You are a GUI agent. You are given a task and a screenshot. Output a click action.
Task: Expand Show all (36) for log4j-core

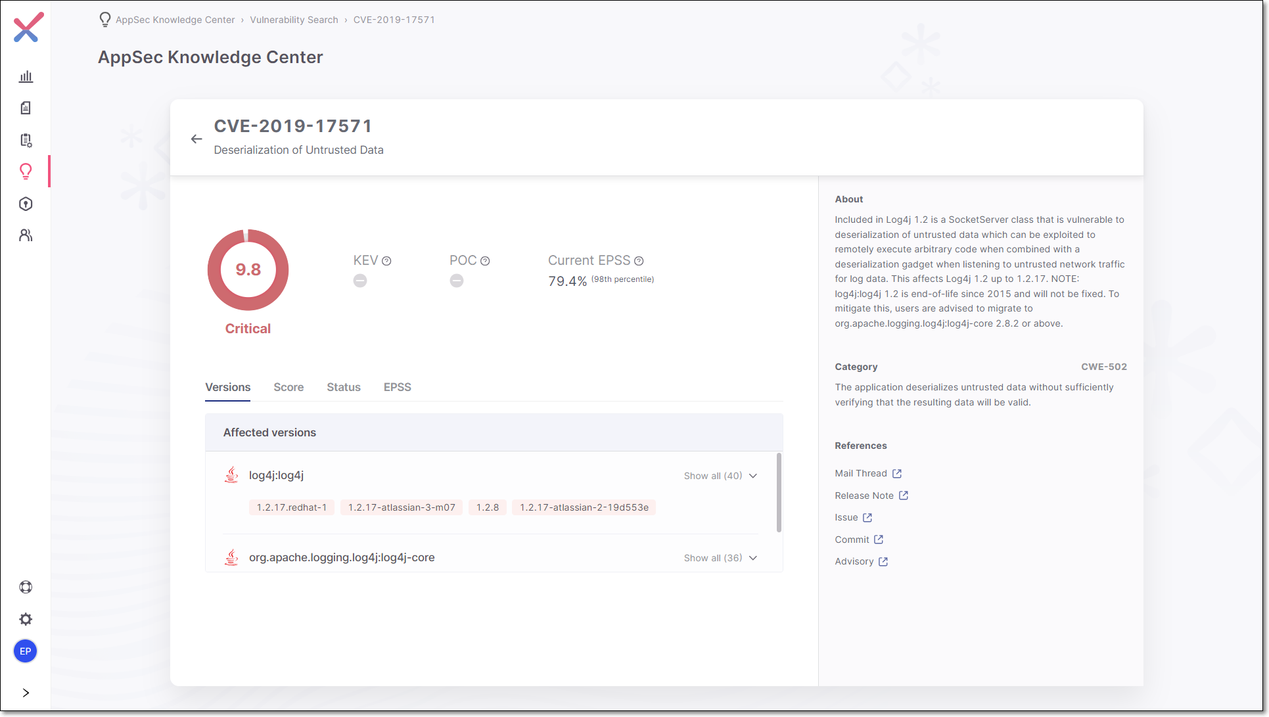pyautogui.click(x=720, y=558)
